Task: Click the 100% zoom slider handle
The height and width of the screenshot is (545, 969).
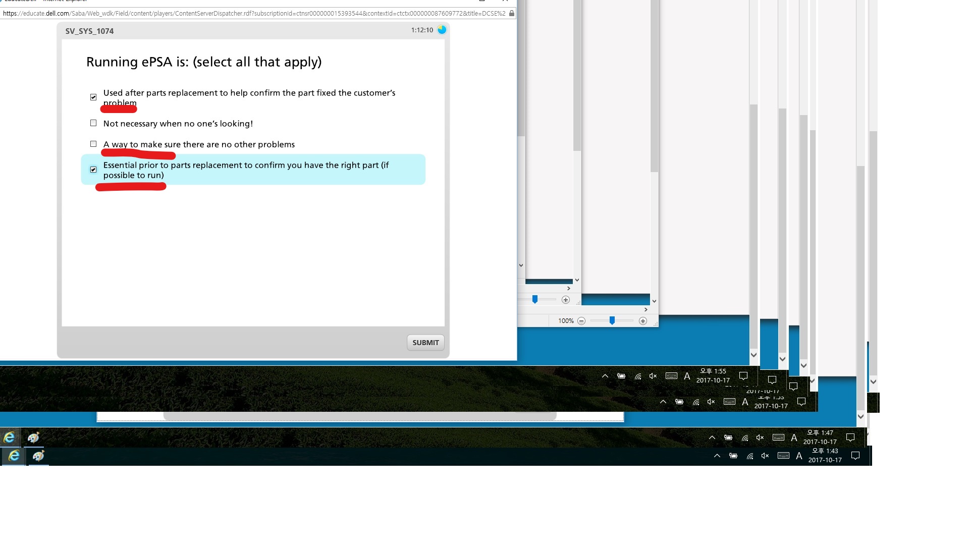Action: 612,321
